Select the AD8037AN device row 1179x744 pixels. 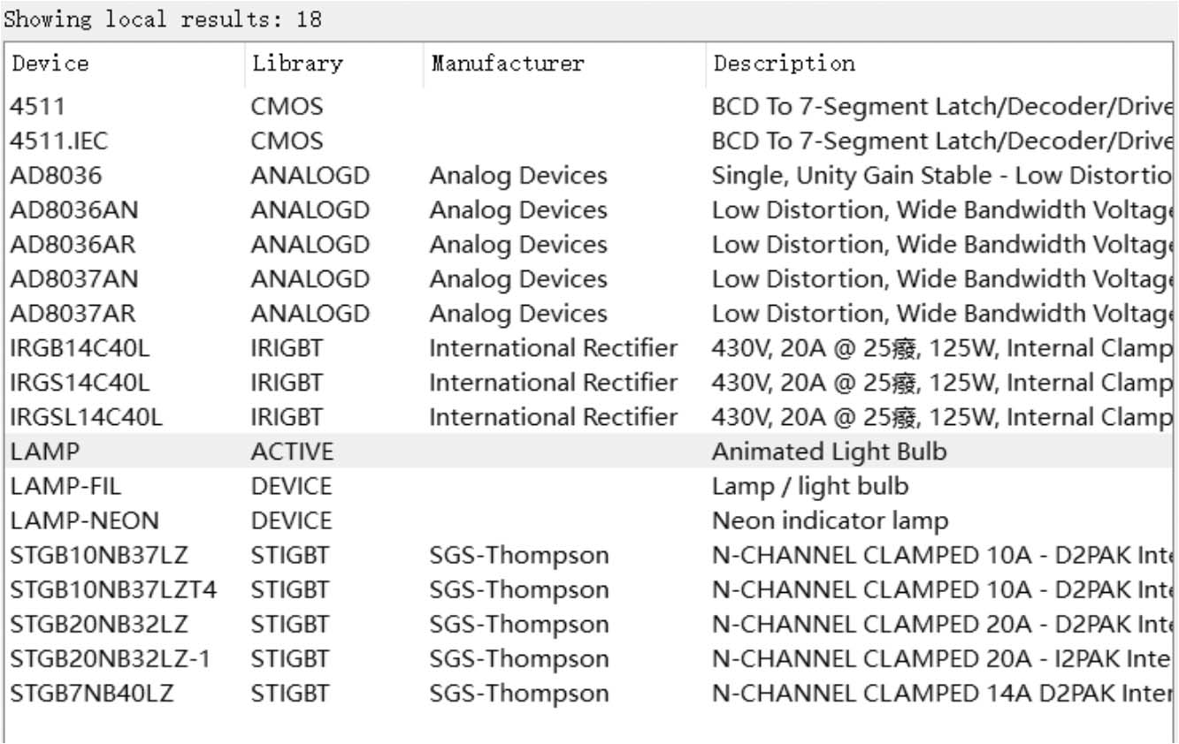coord(73,279)
